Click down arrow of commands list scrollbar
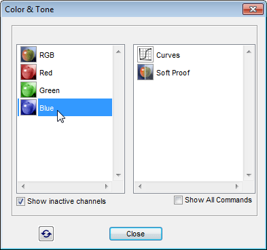267x250 pixels. [x=249, y=175]
